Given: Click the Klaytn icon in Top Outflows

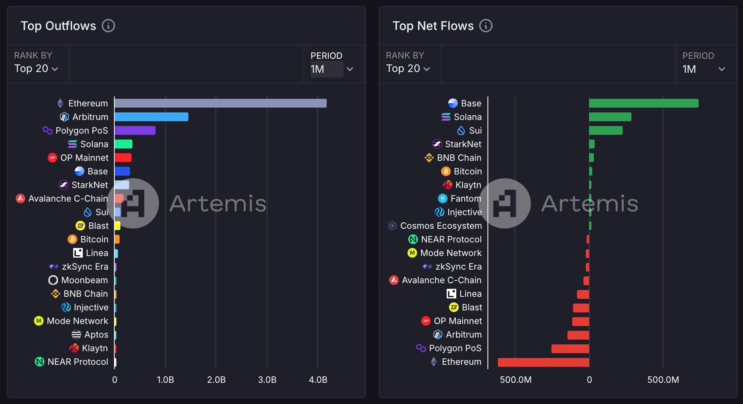Looking at the screenshot, I should tap(74, 348).
